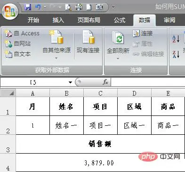
Task: Switch to the 开始 tab
Action: (x=33, y=20)
